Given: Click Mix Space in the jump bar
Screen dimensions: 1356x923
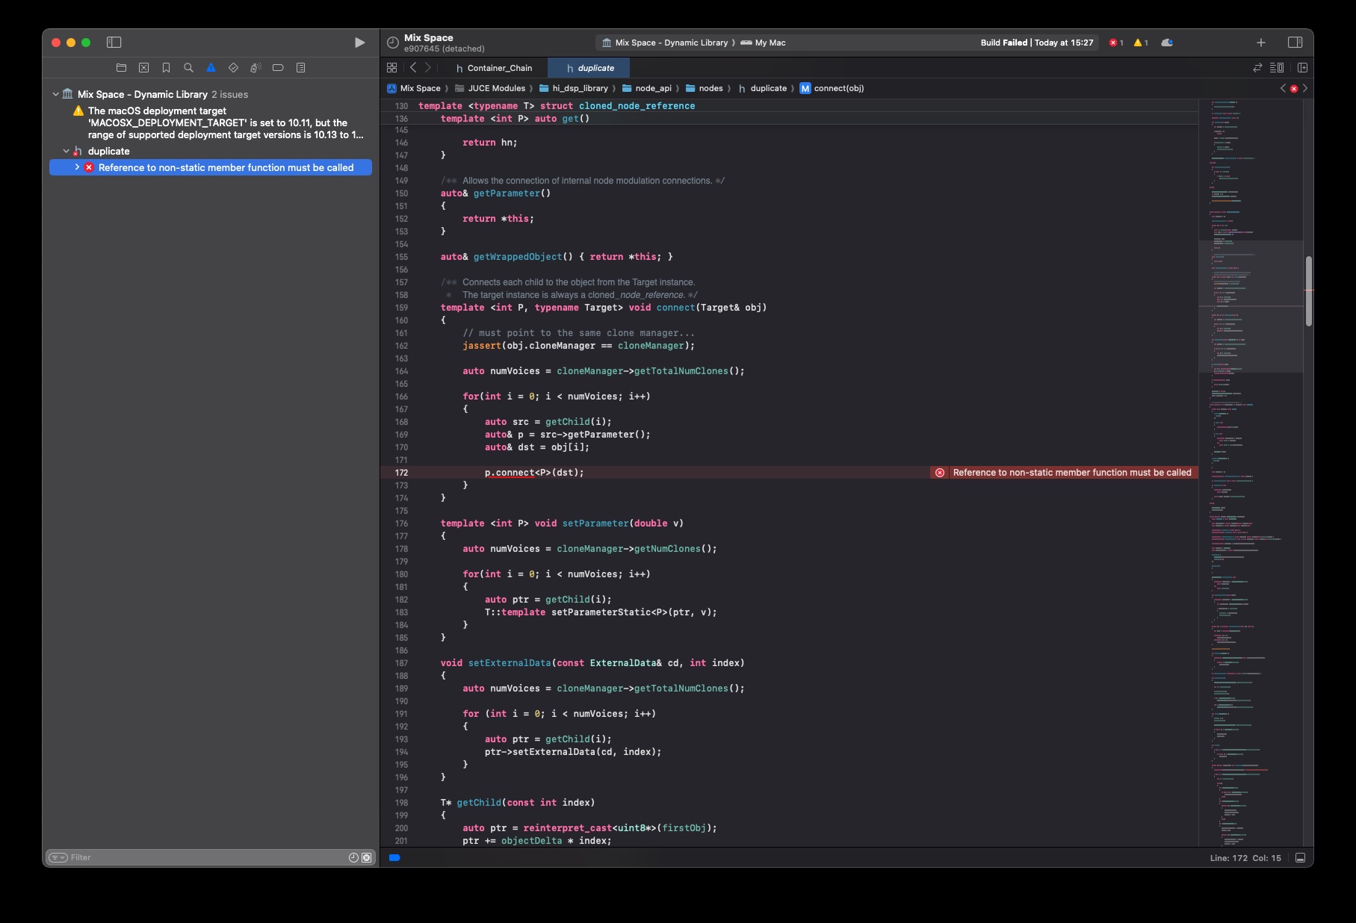Looking at the screenshot, I should [x=414, y=88].
